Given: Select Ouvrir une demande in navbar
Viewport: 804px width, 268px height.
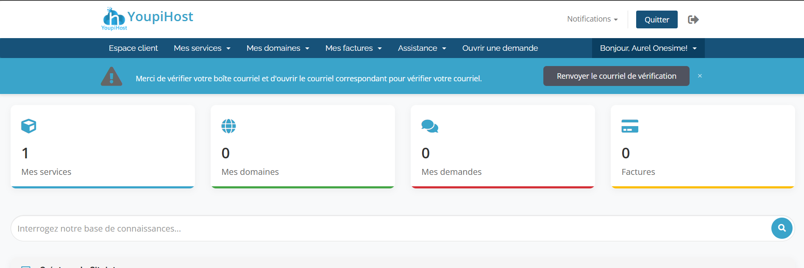Looking at the screenshot, I should coord(500,48).
